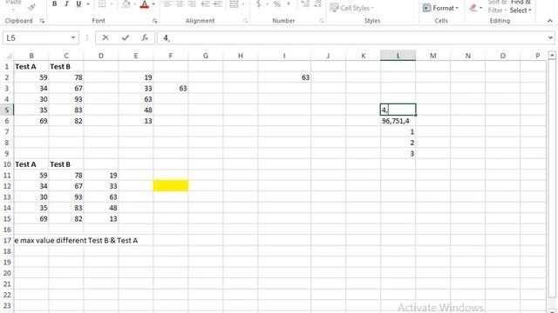The height and width of the screenshot is (313, 558).
Task: Decrease indent
Action: click(206, 3)
